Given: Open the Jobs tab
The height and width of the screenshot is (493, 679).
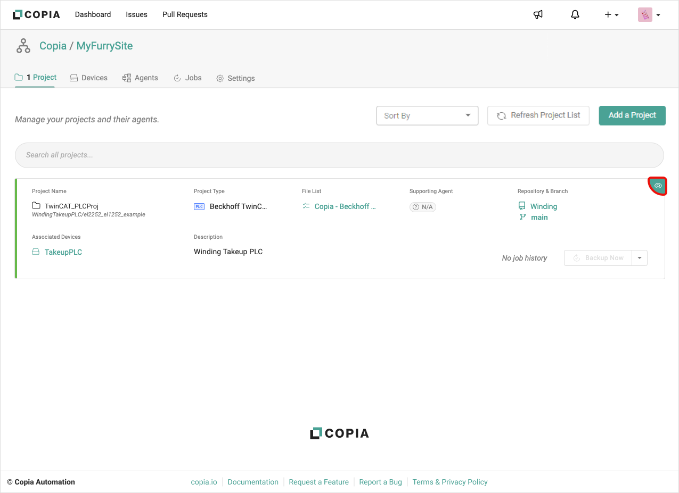Looking at the screenshot, I should [187, 78].
